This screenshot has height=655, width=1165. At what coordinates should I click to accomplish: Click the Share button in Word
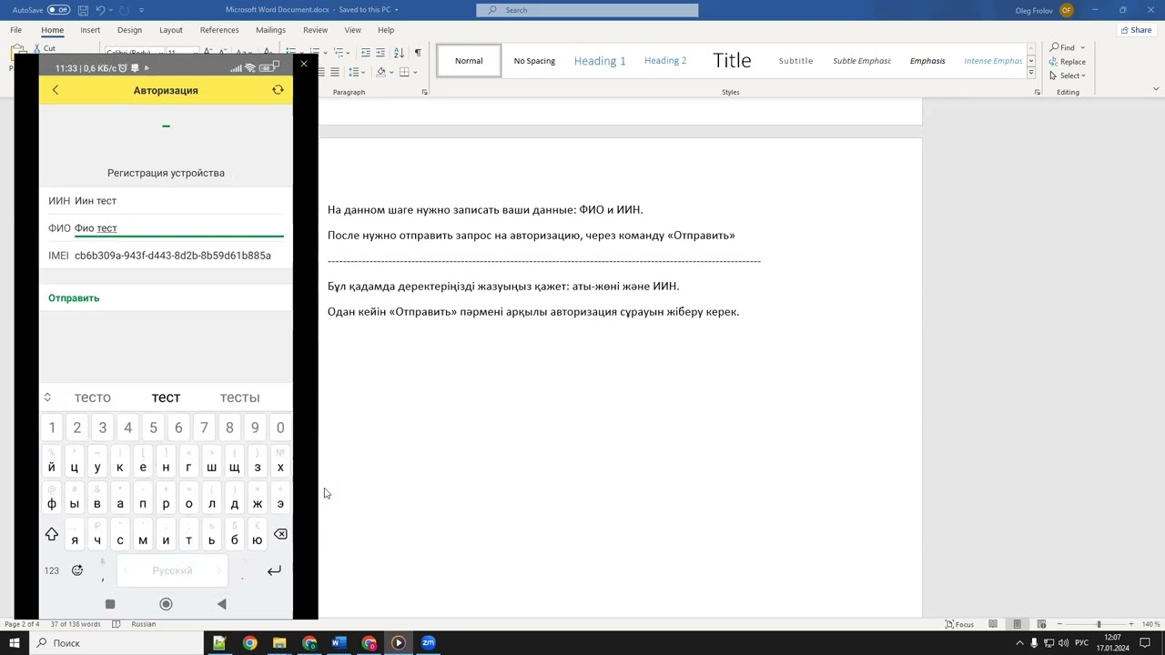point(1135,30)
